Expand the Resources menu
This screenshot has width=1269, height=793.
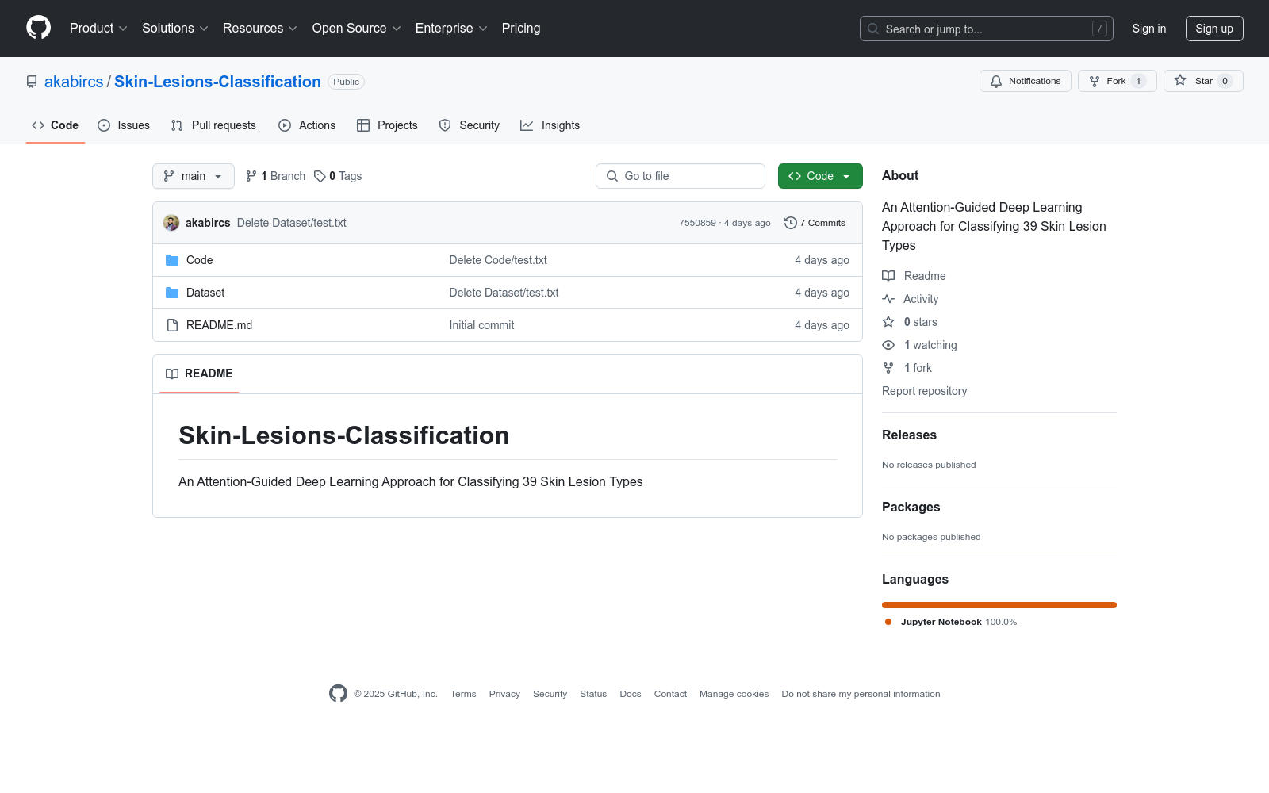[x=259, y=28]
